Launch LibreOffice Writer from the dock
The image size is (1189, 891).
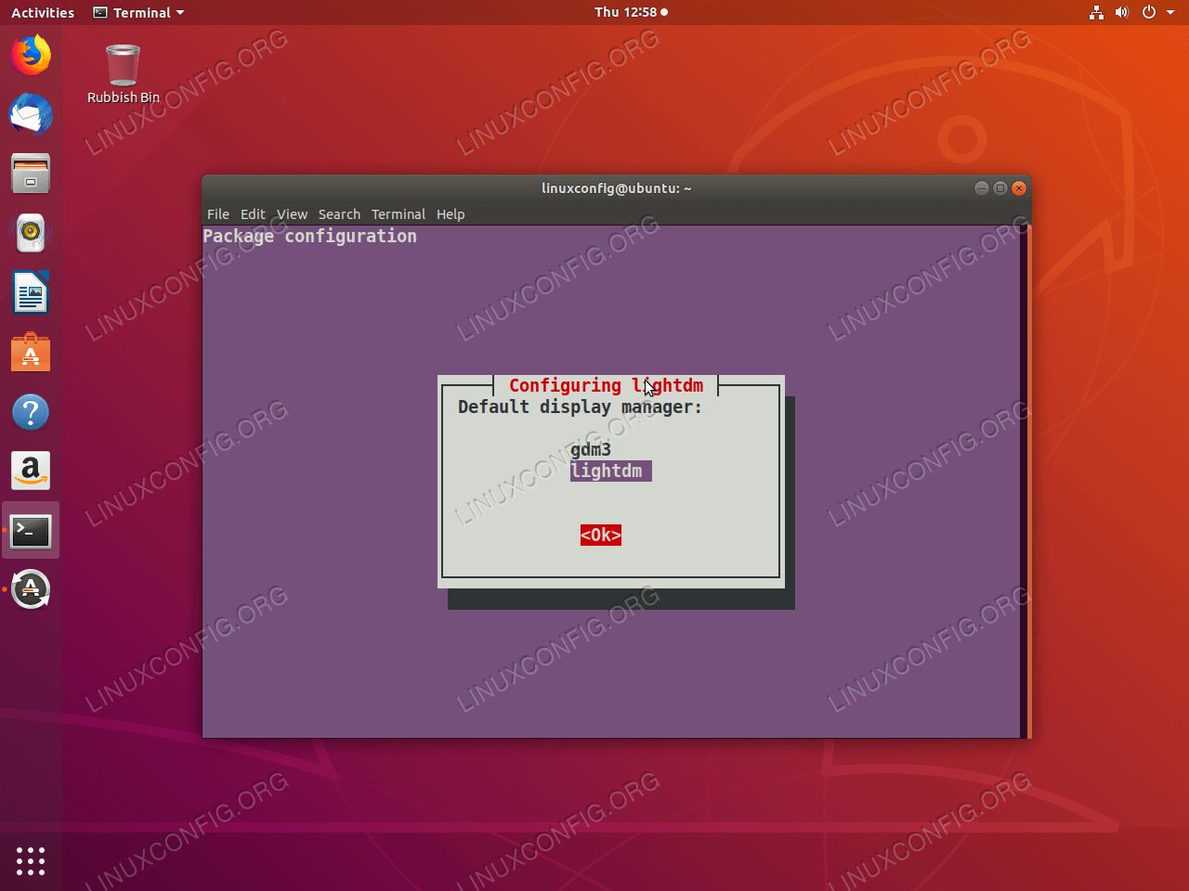click(31, 292)
